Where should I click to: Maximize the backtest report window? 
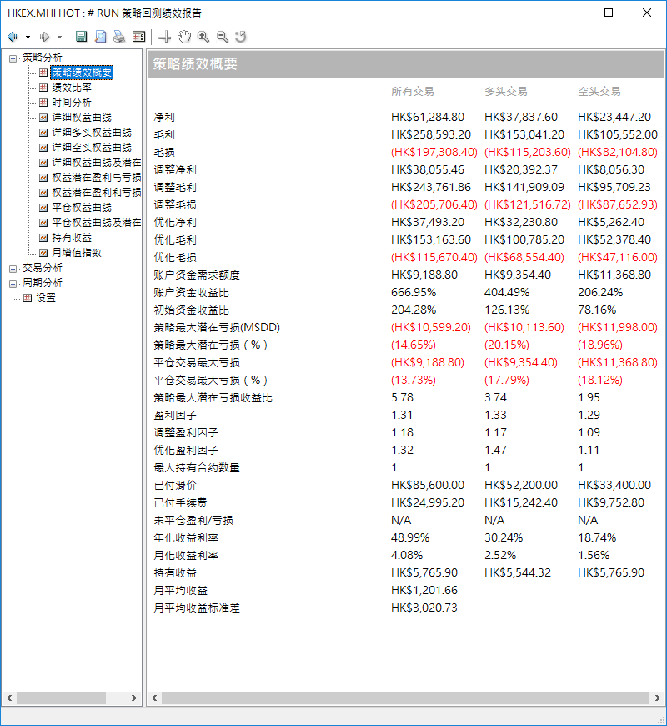(x=609, y=13)
